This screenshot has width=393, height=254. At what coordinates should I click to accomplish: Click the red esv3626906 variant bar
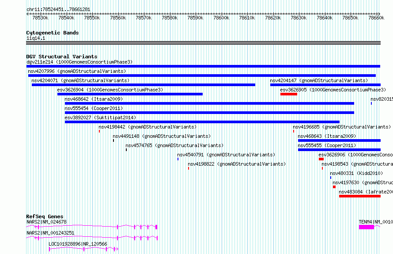321,159
